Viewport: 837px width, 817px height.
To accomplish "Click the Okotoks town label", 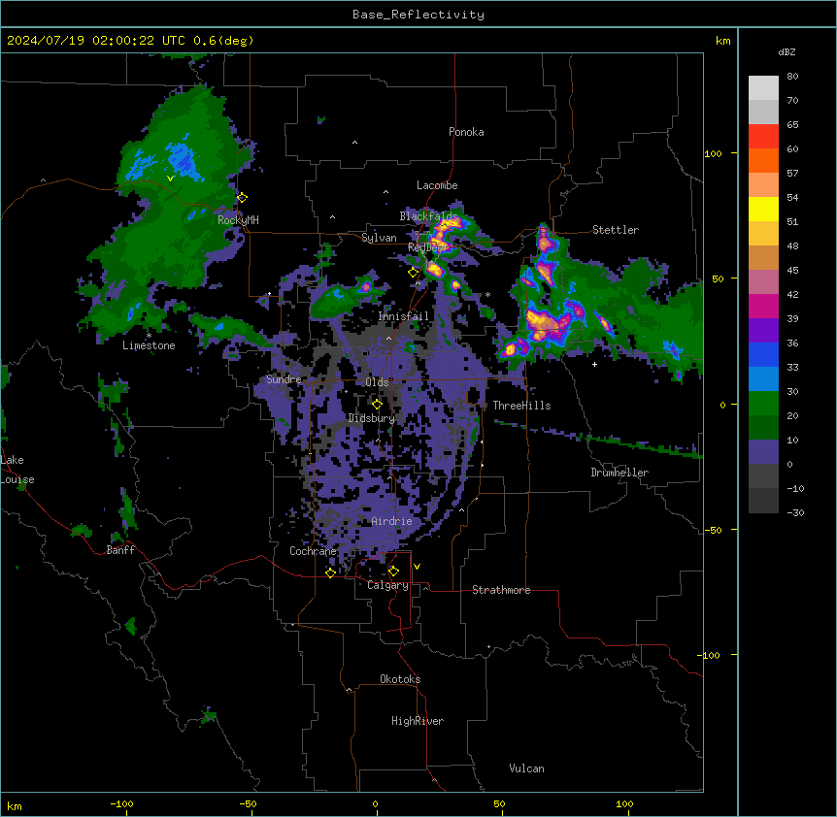I will tap(400, 679).
